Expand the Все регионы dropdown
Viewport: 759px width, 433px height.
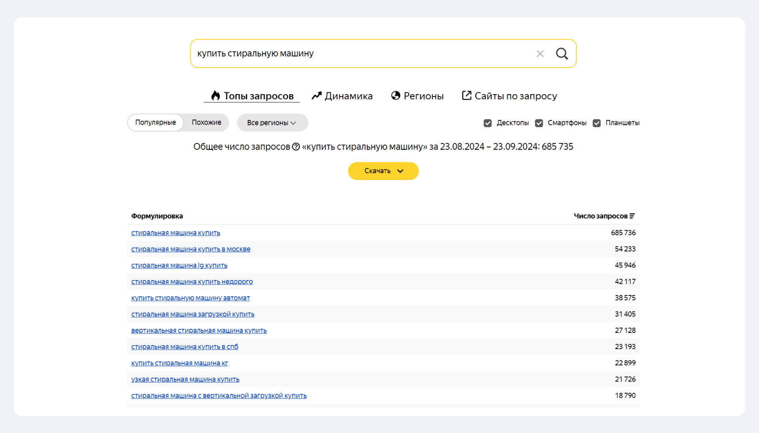pos(272,123)
